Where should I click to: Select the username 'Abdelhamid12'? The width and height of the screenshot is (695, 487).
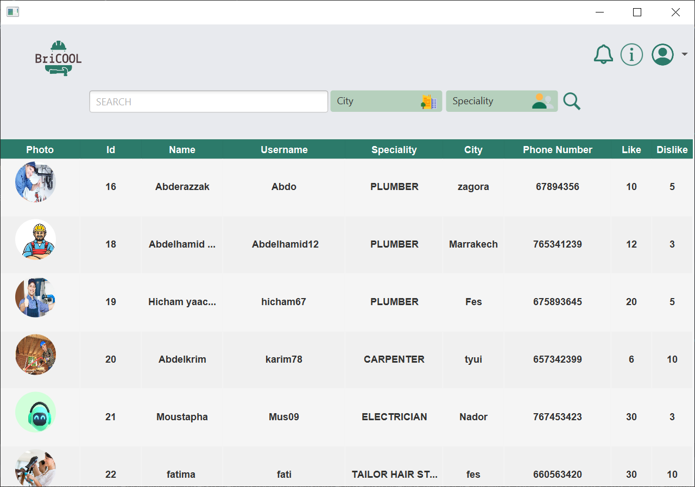click(285, 244)
